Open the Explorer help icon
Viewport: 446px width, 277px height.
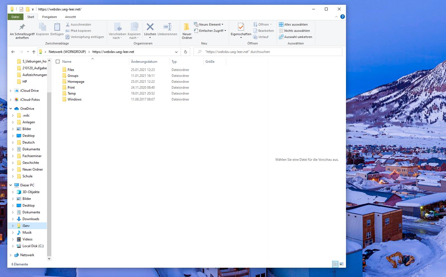click(342, 17)
